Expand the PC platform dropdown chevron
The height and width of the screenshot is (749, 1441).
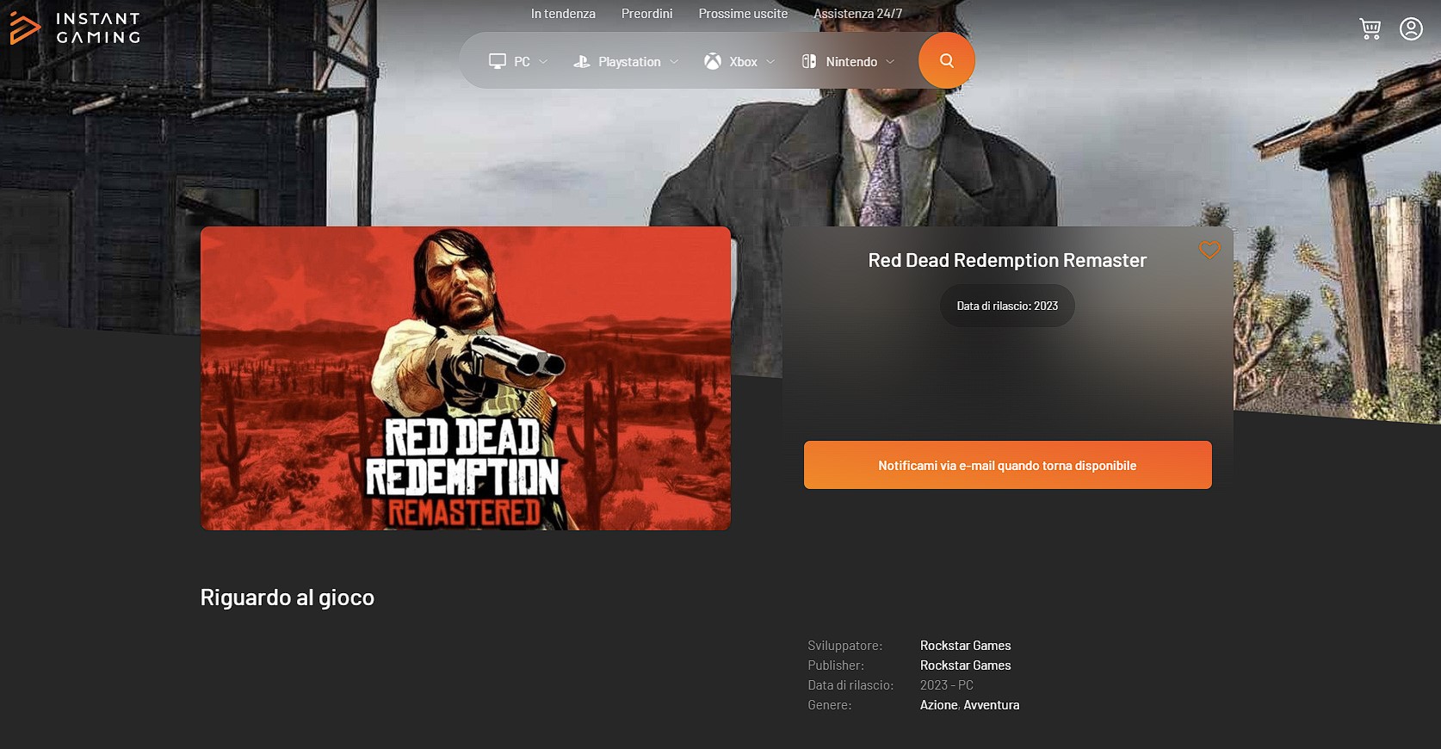pos(543,62)
